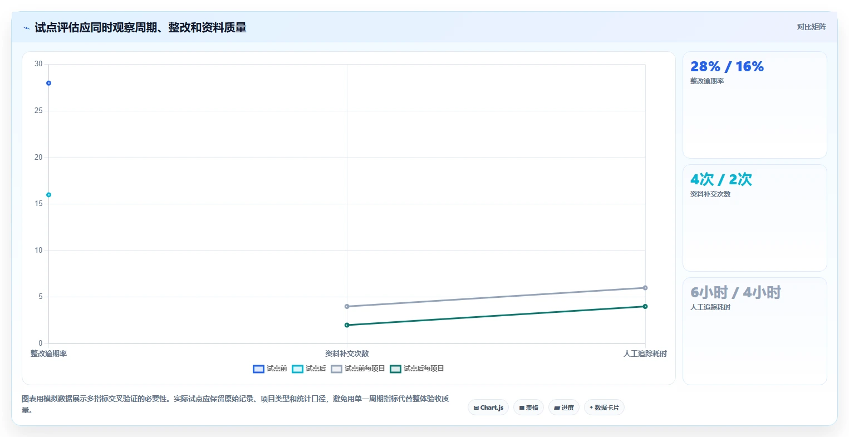Toggle the 试点后每项目 legend entry
849x437 pixels.
[417, 369]
